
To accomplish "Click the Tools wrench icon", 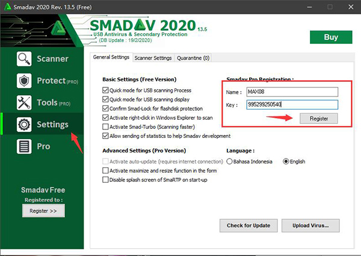I will click(24, 102).
